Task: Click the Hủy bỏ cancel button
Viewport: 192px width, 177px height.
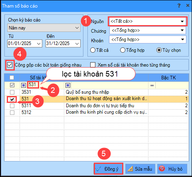Action: (x=172, y=169)
